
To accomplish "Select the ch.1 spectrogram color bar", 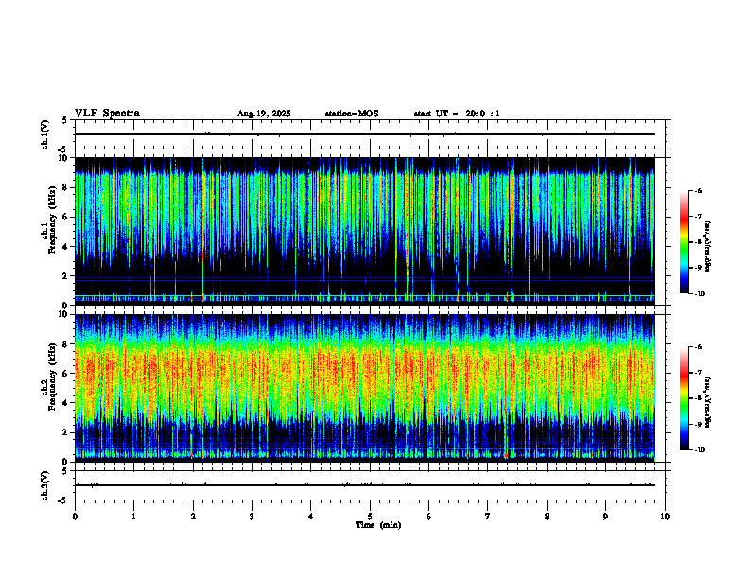I will [x=684, y=242].
